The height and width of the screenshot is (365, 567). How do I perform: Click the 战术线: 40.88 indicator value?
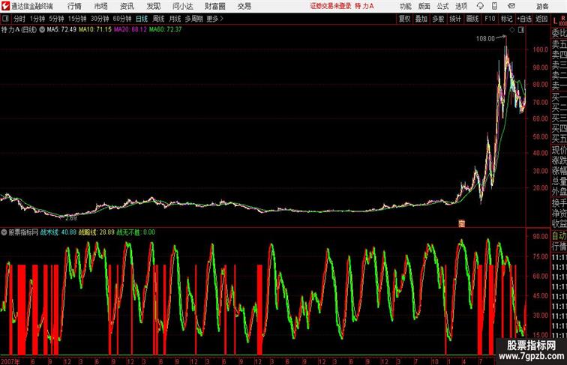point(58,232)
